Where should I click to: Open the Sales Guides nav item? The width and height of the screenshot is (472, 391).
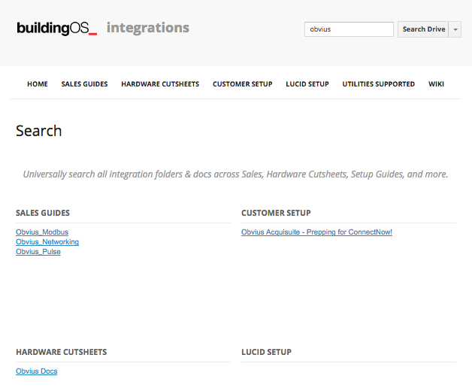(x=85, y=84)
